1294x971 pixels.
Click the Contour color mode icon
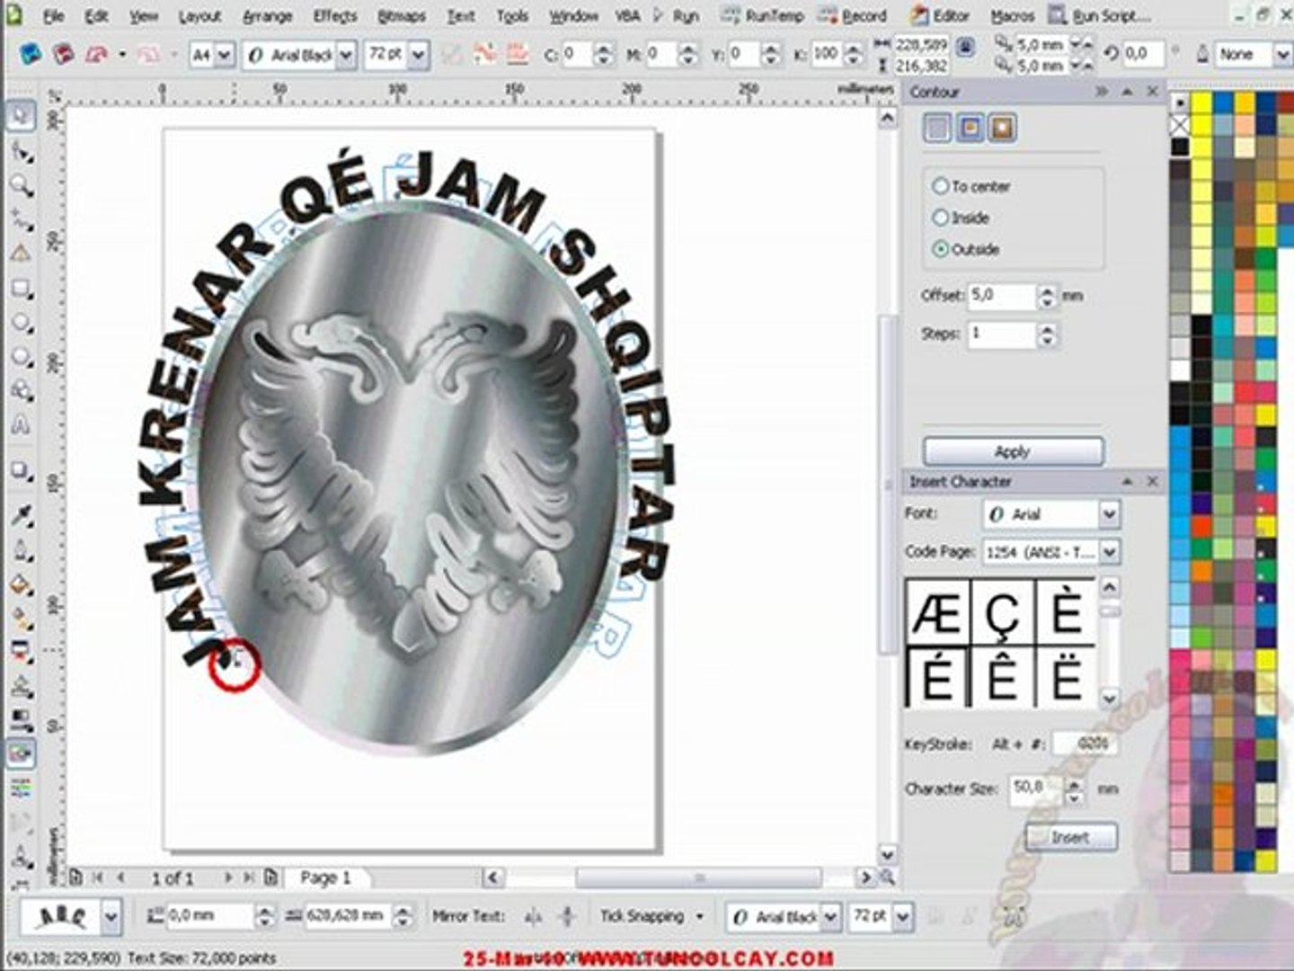[970, 129]
